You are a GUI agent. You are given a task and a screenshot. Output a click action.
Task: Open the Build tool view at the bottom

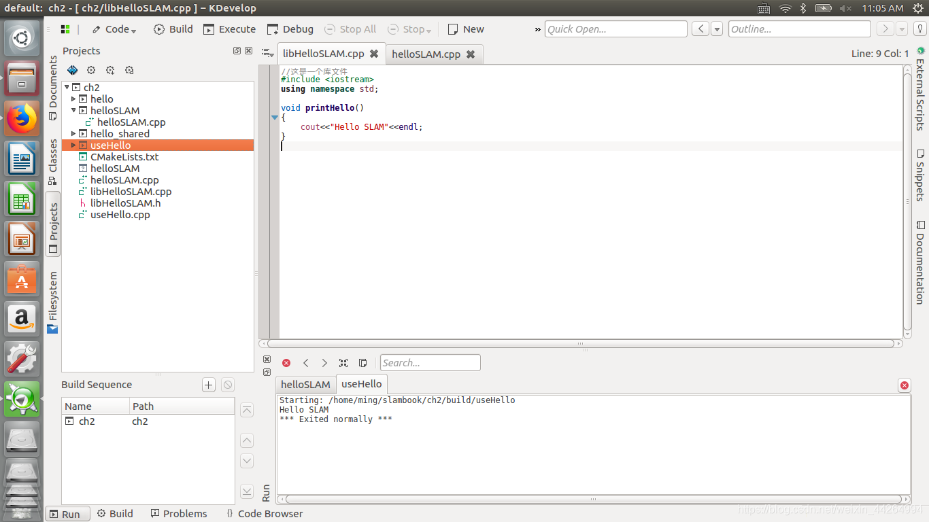tap(115, 513)
